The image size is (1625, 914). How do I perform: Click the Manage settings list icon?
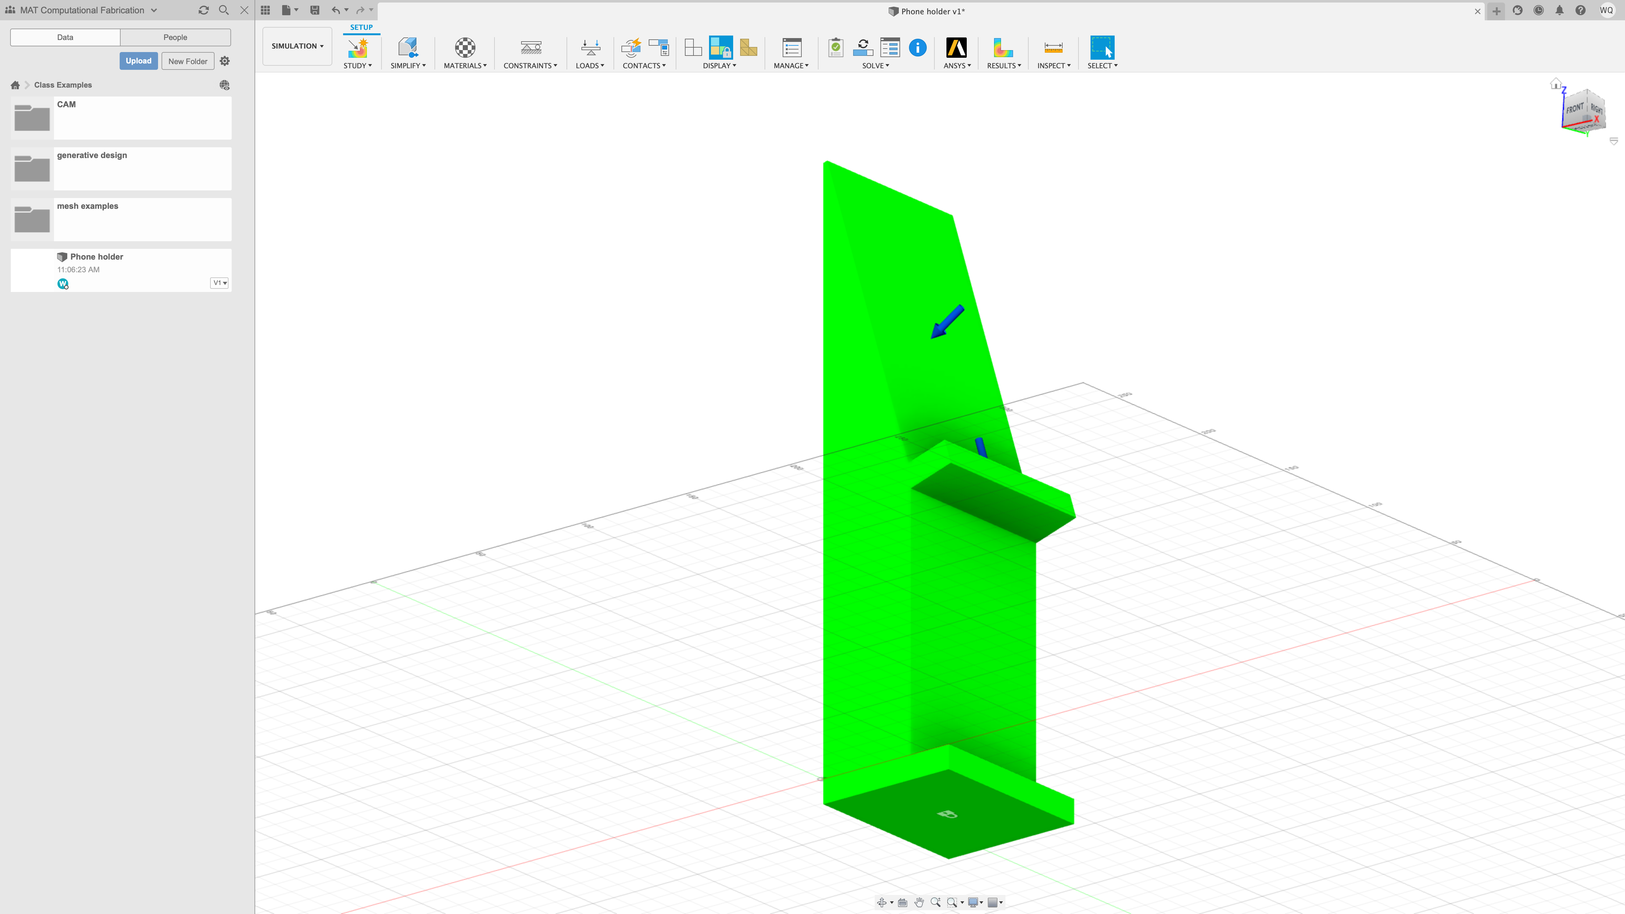[x=791, y=48]
